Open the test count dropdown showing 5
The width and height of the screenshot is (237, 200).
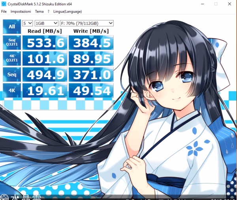pos(28,23)
